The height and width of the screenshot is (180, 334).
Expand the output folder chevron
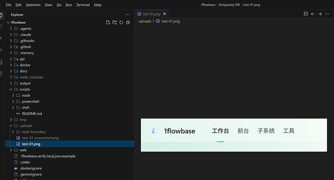(x=11, y=83)
